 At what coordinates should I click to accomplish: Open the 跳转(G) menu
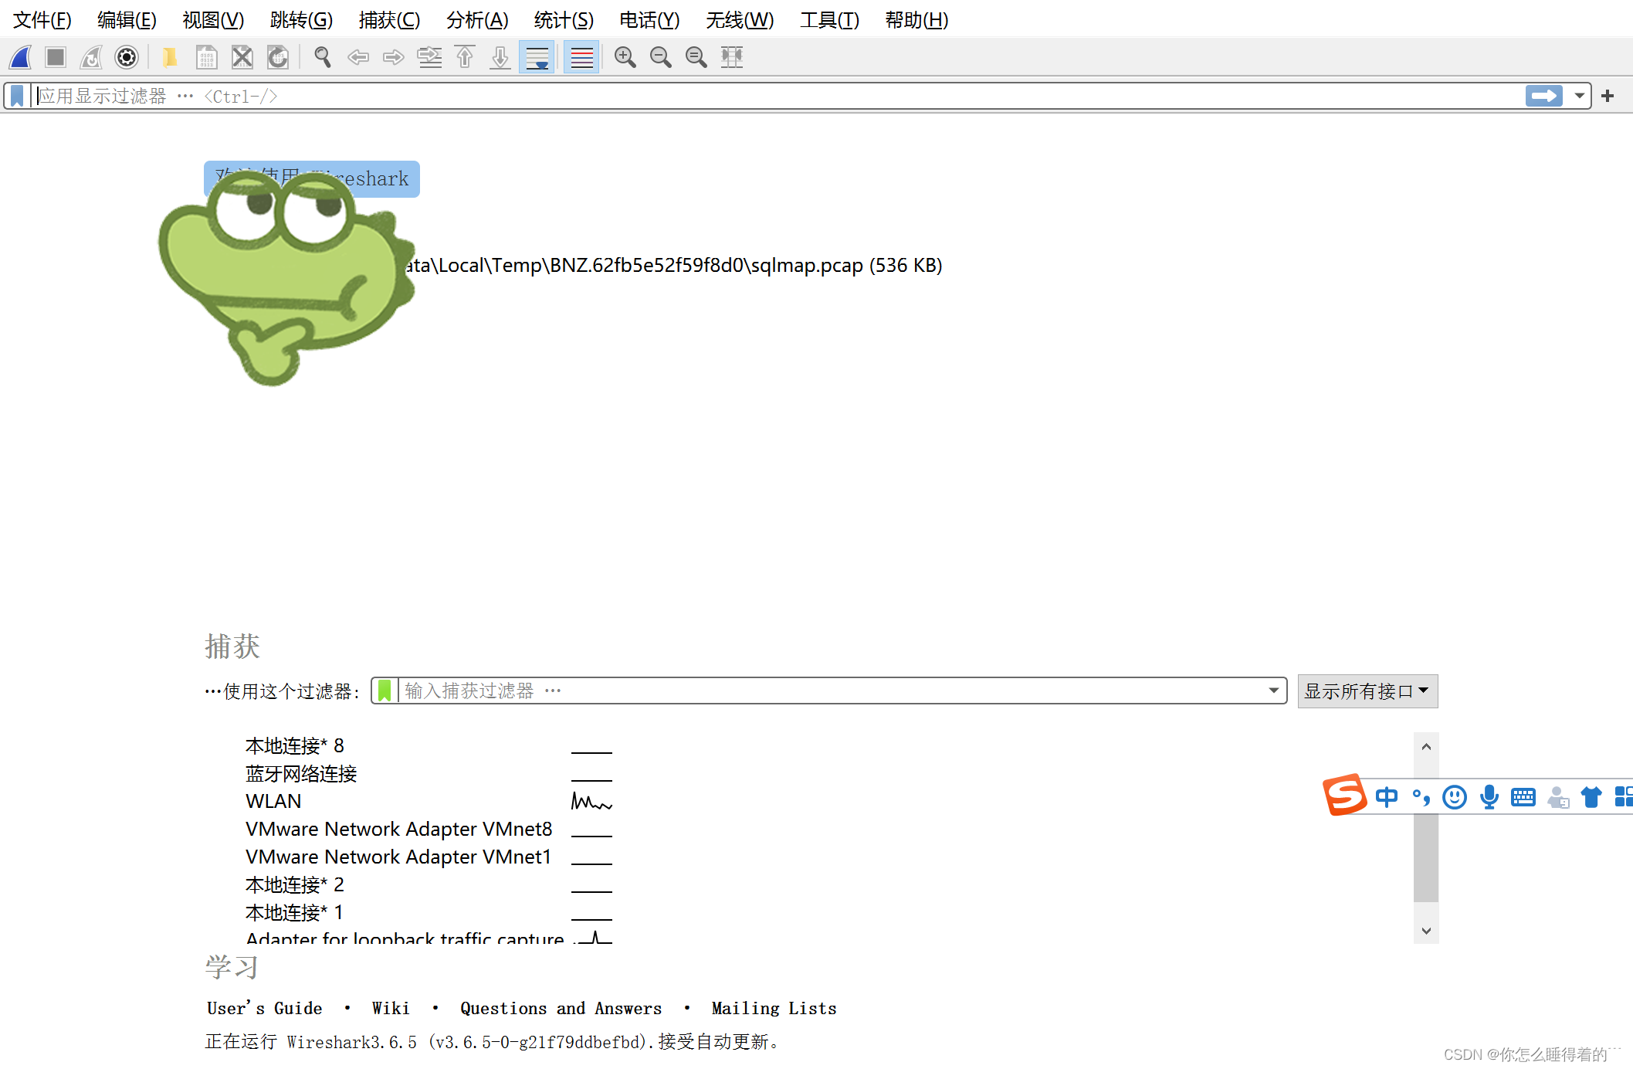(x=301, y=20)
